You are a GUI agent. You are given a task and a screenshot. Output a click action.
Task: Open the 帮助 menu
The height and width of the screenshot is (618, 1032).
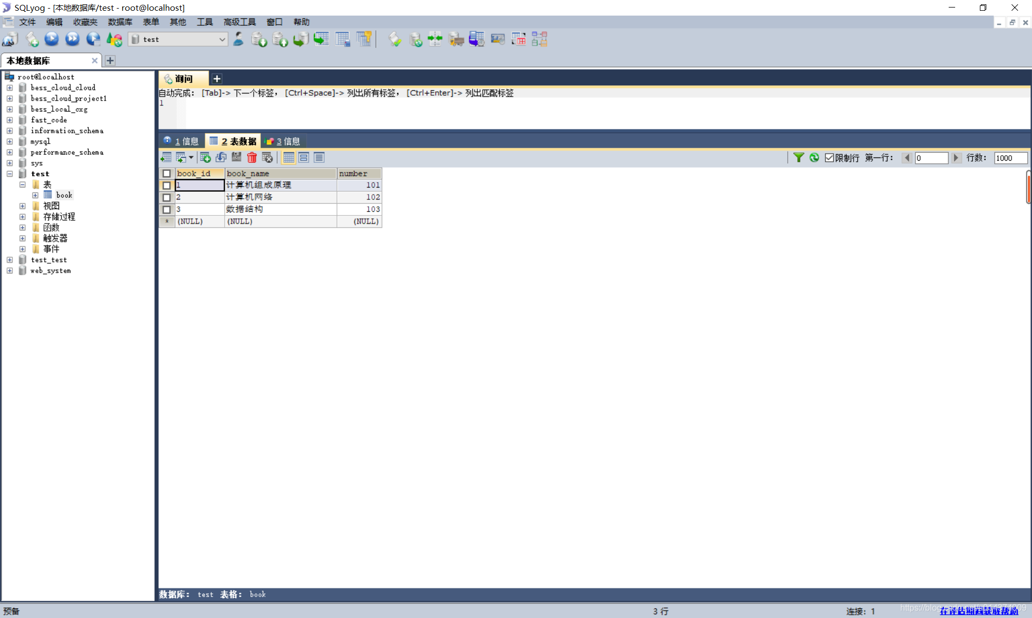(x=302, y=22)
